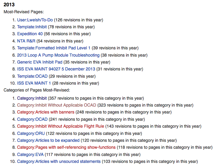Open 2013 Loop A Pump Module Troubleshooting
The width and height of the screenshot is (220, 168).
(58, 55)
